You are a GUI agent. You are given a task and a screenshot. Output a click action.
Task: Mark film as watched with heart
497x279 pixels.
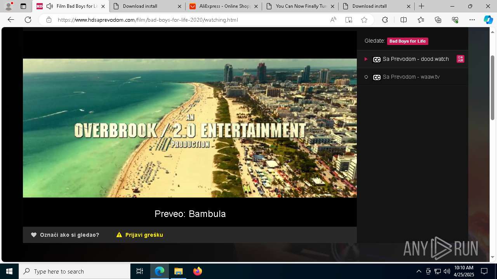(x=65, y=235)
